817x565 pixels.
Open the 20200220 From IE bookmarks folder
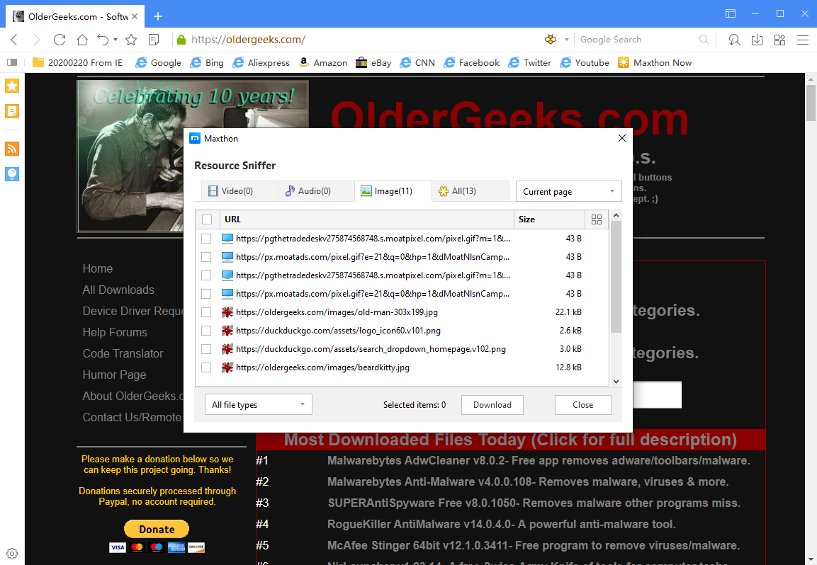tap(77, 62)
